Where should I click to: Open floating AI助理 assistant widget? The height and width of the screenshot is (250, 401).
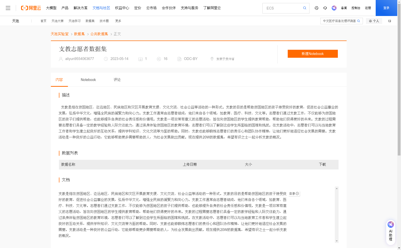391,232
